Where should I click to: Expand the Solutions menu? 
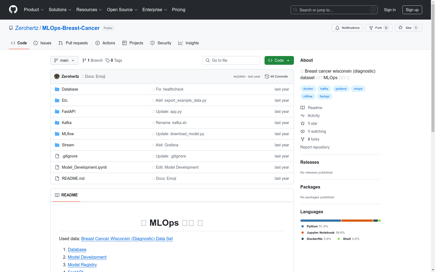pos(60,10)
